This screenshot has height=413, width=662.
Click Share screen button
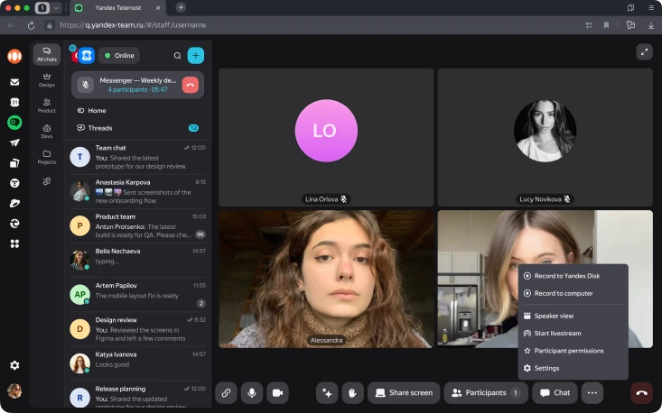404,393
